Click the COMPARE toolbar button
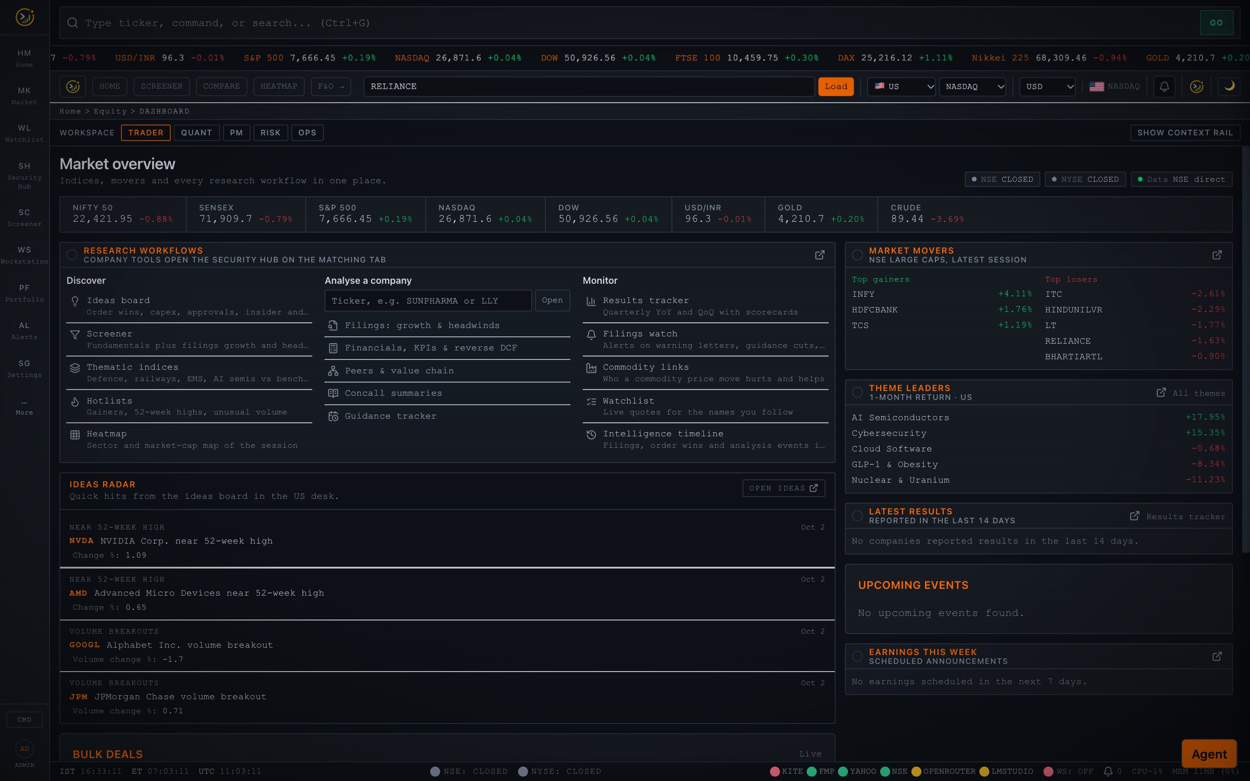1250x781 pixels. click(221, 86)
